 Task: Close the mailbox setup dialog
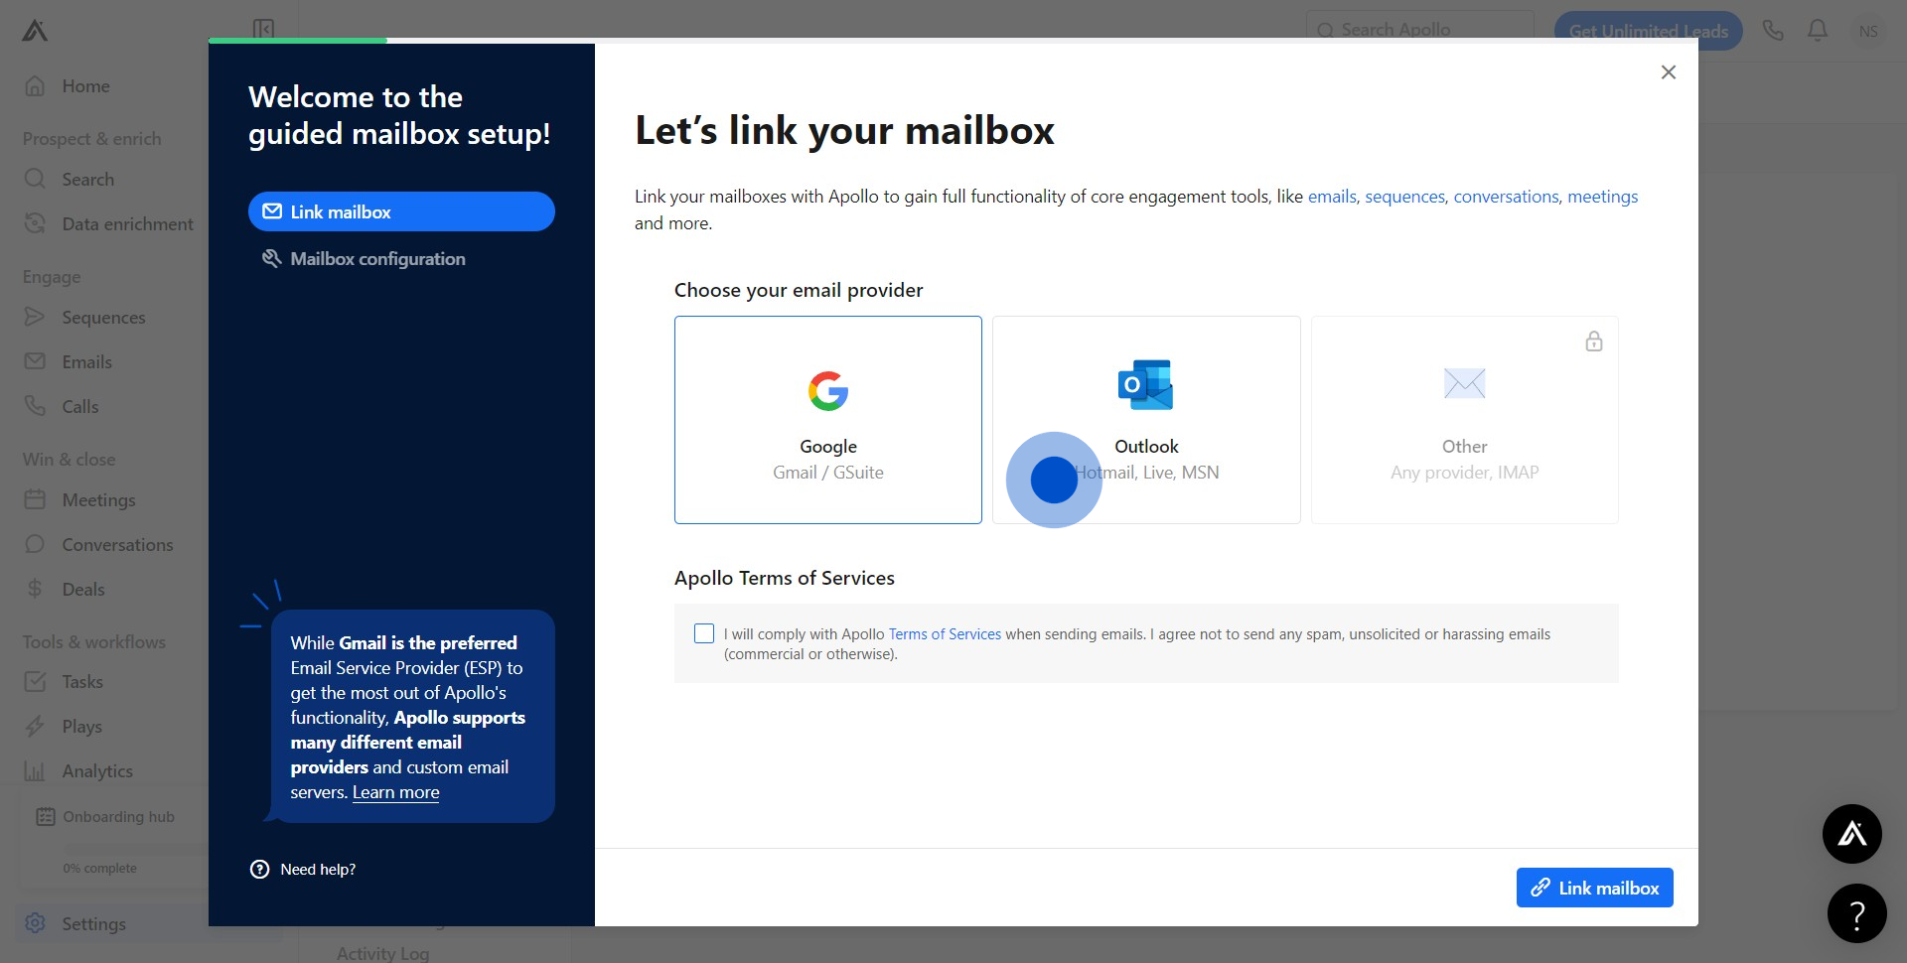pos(1668,72)
